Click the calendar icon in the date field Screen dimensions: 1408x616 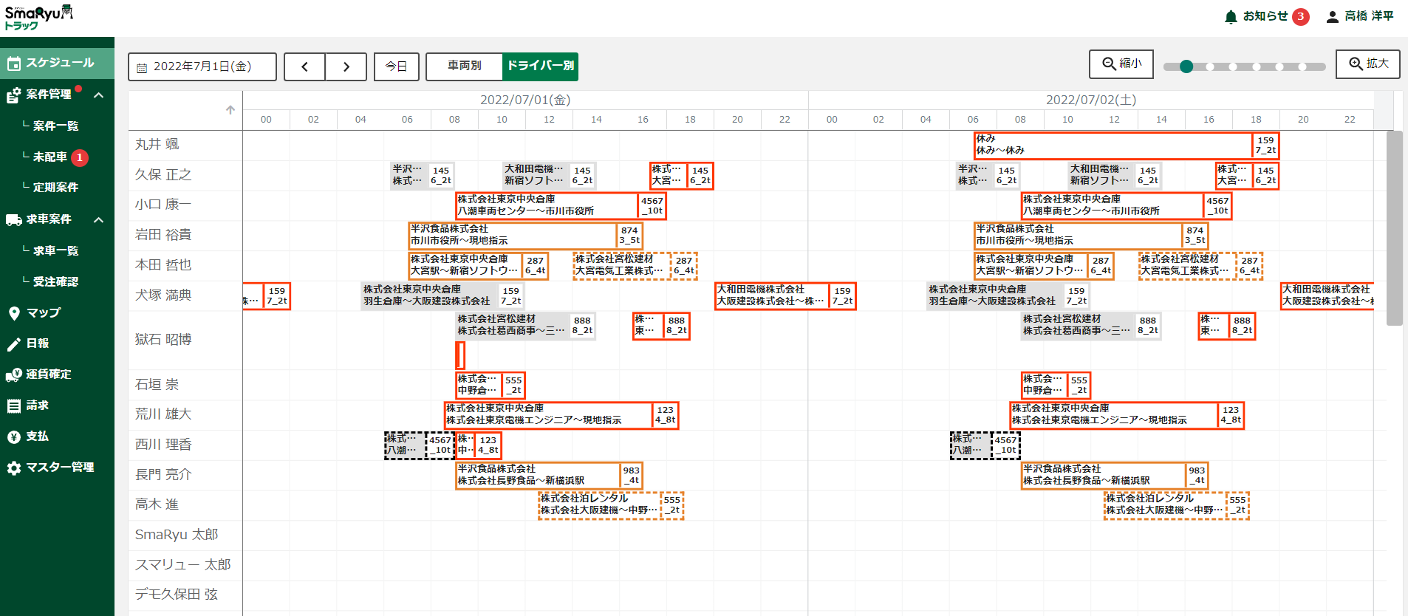143,67
